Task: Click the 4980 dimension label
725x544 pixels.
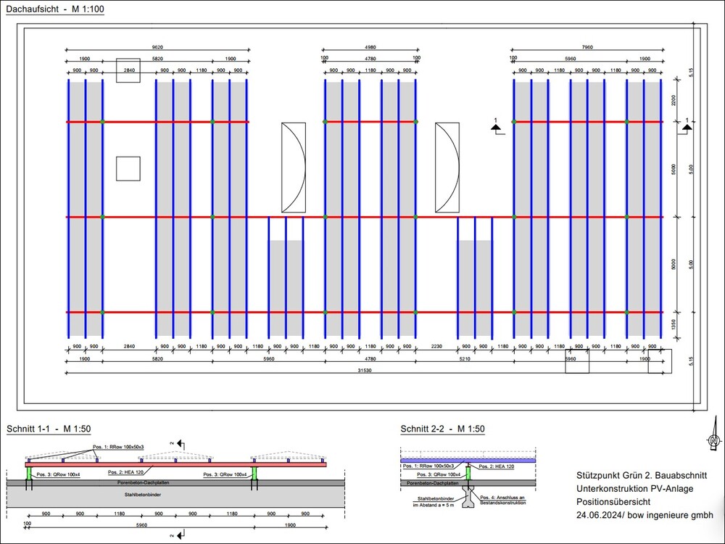Action: [370, 47]
